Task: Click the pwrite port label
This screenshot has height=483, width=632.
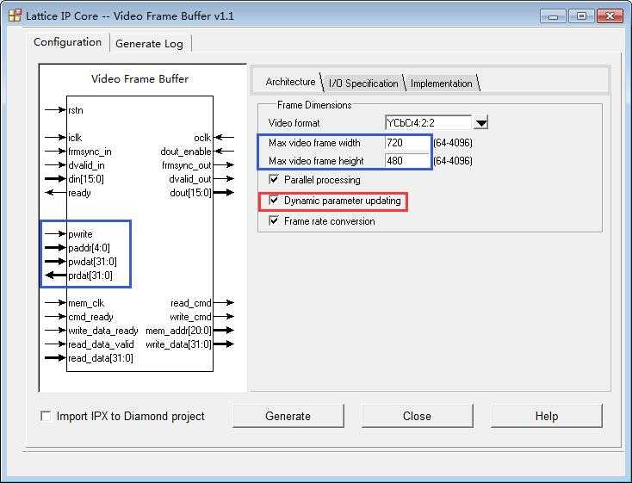Action: click(x=80, y=234)
